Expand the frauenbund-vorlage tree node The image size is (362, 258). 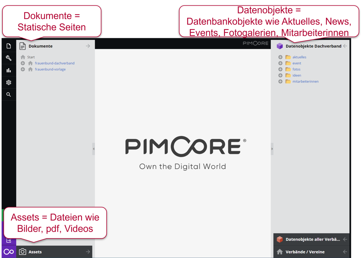(23, 69)
